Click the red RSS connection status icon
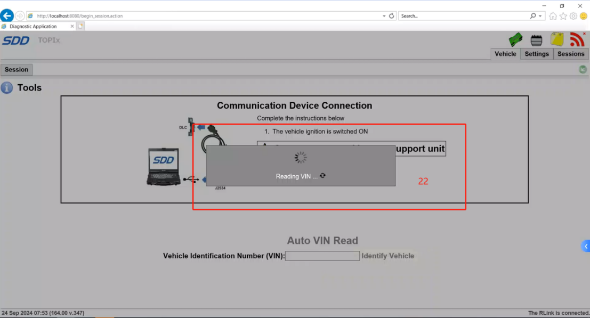 pyautogui.click(x=577, y=39)
